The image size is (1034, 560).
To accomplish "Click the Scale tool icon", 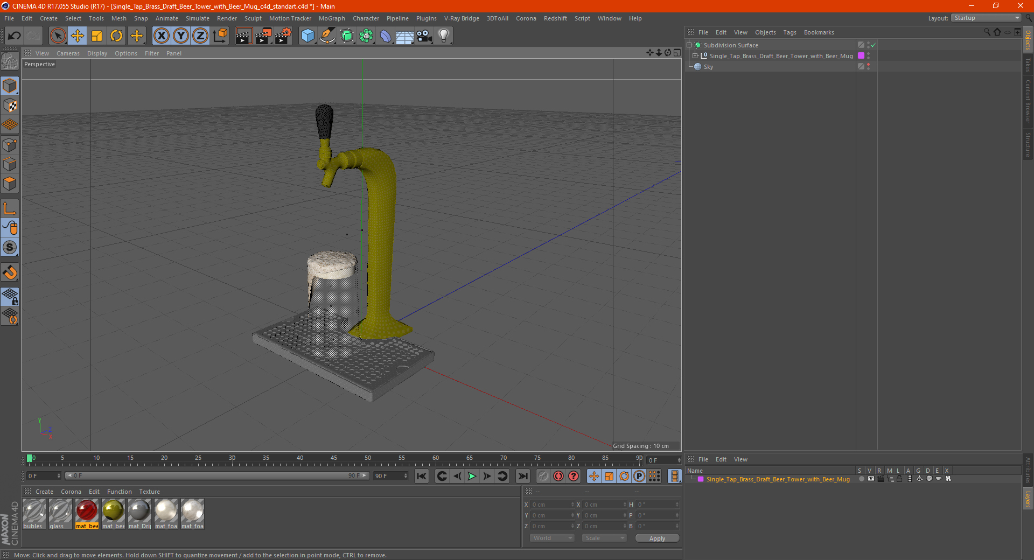I will pyautogui.click(x=97, y=36).
